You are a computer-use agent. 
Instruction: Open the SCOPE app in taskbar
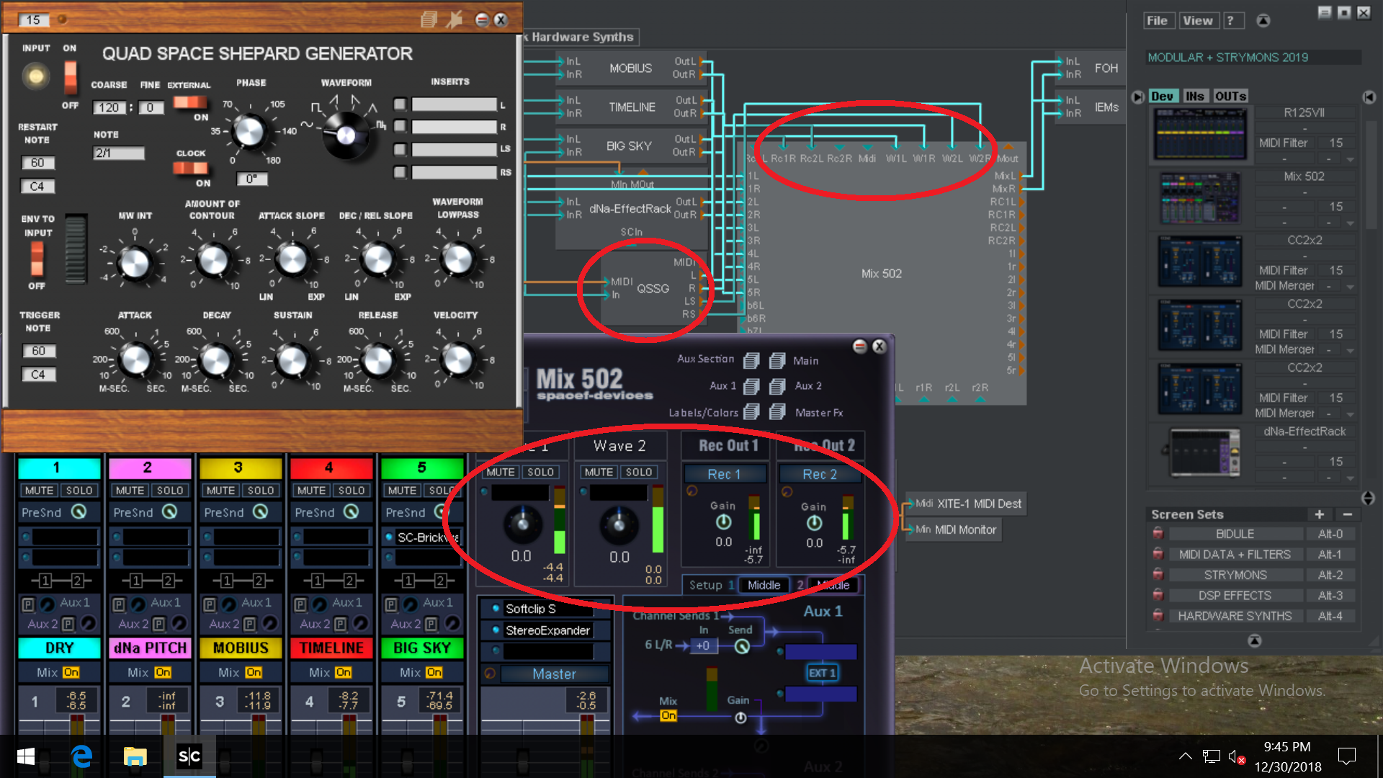coord(189,756)
